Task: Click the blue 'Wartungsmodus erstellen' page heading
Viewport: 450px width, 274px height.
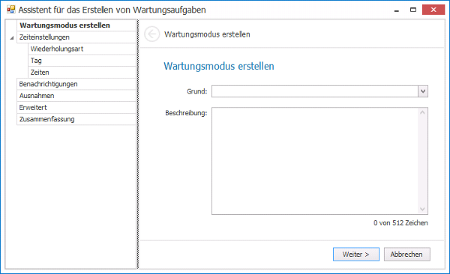Action: 219,66
